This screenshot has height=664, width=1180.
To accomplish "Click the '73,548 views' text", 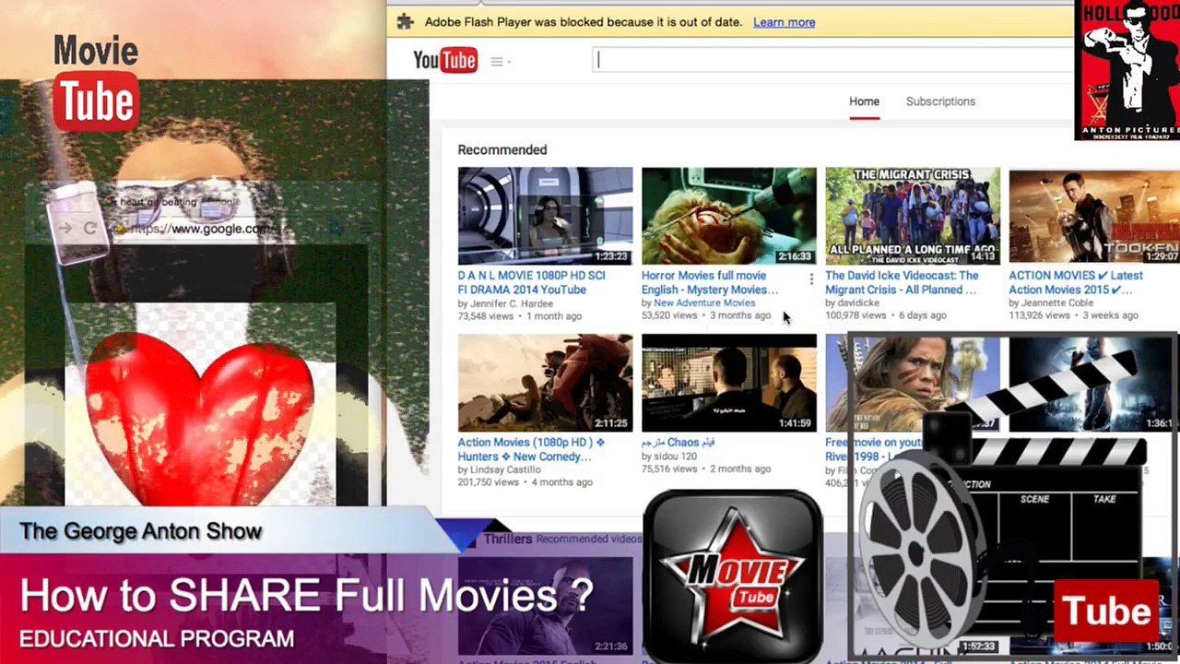I will point(485,315).
